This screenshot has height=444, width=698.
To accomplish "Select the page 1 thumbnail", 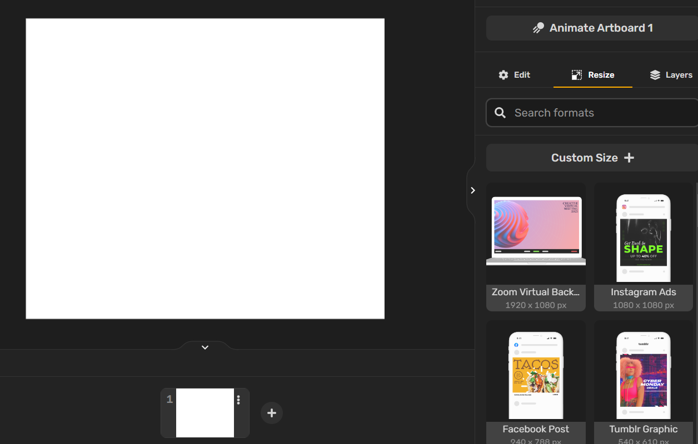I will 205,413.
